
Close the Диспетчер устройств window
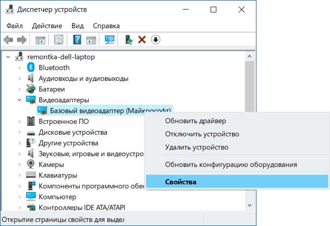[241, 10]
